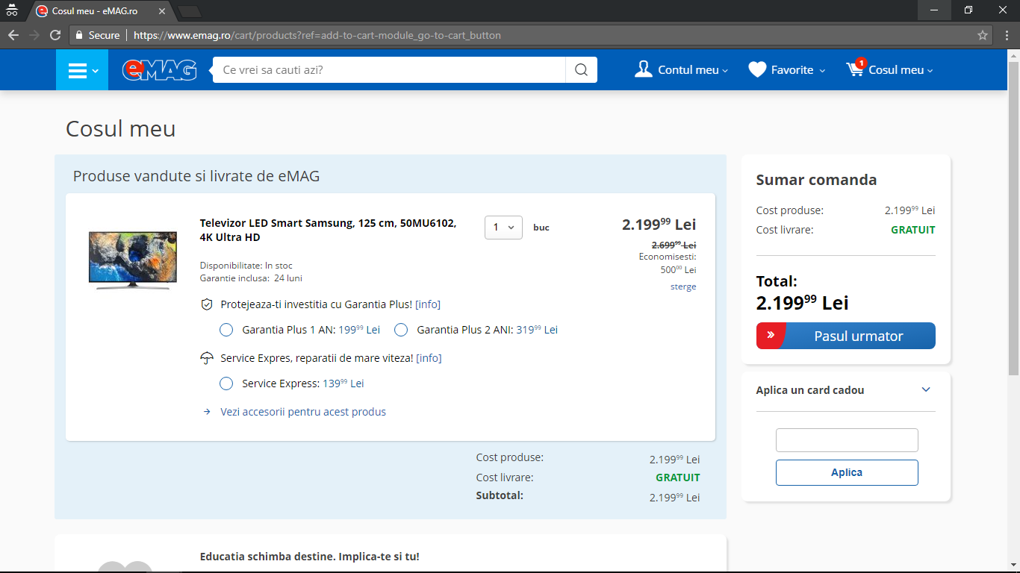Click the browser address bar URL
Viewport: 1020px width, 573px height.
(x=317, y=35)
